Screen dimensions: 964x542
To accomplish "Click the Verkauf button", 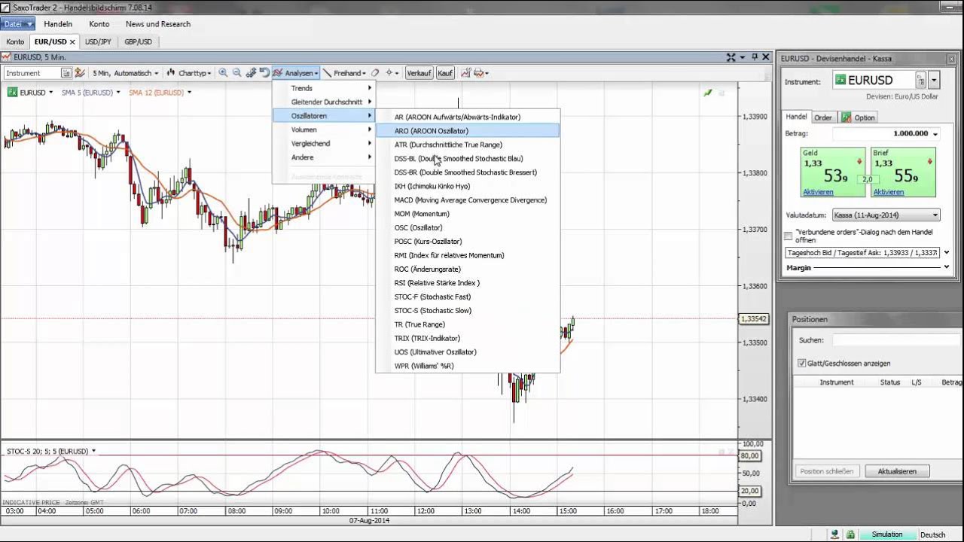I will click(x=419, y=73).
